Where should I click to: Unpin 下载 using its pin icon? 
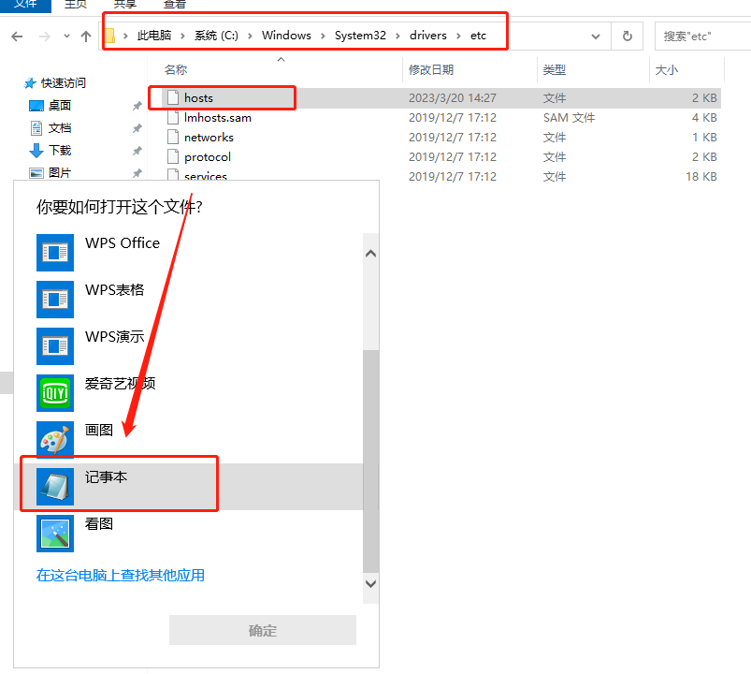tap(137, 151)
